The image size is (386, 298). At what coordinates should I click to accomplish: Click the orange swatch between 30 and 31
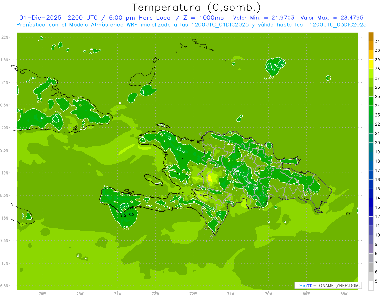pos(371,46)
